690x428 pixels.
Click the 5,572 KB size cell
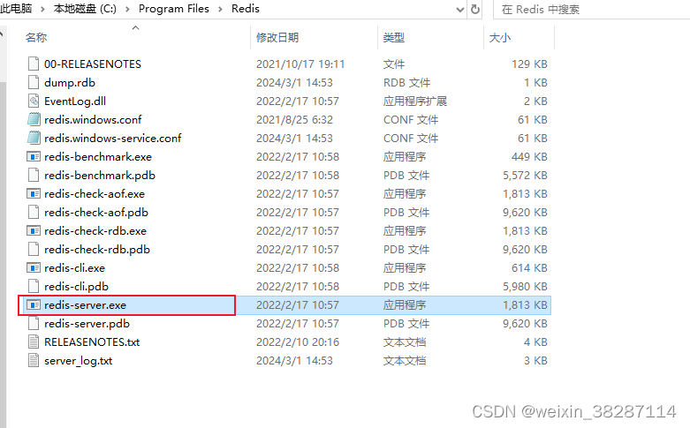tap(525, 176)
